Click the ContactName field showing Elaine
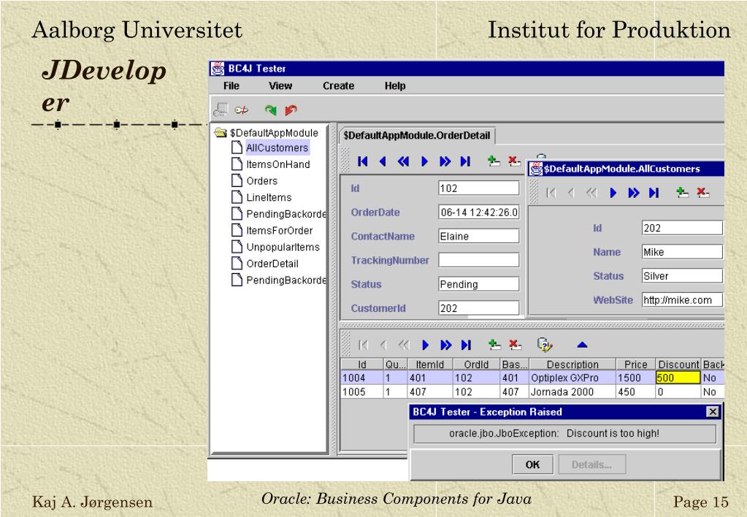Screen dimensions: 747x517 479,236
